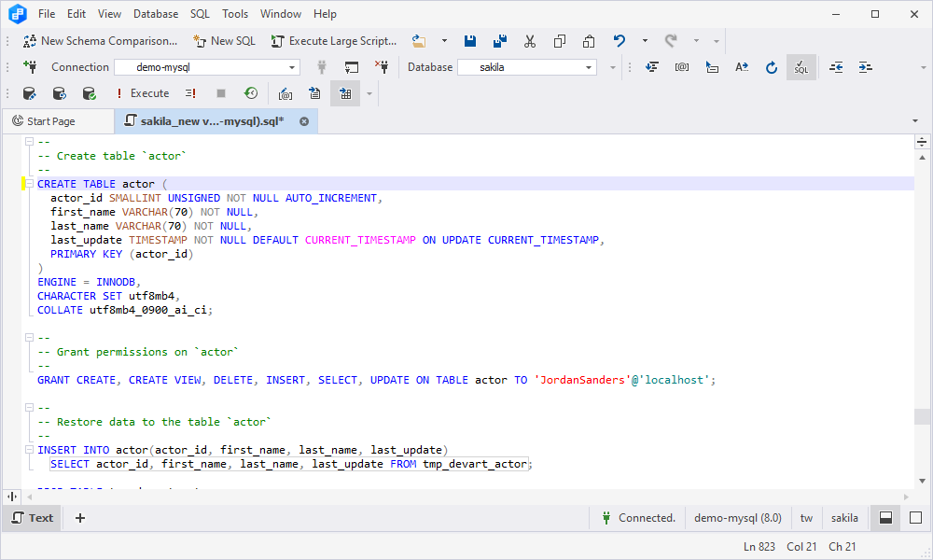Open the Database menu
Image resolution: width=933 pixels, height=560 pixels.
(x=155, y=14)
